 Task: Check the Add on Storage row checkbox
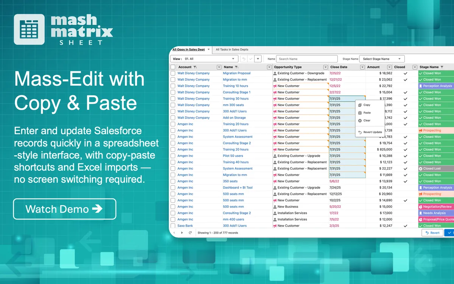coord(173,118)
